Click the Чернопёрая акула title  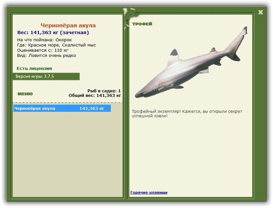tap(68, 25)
